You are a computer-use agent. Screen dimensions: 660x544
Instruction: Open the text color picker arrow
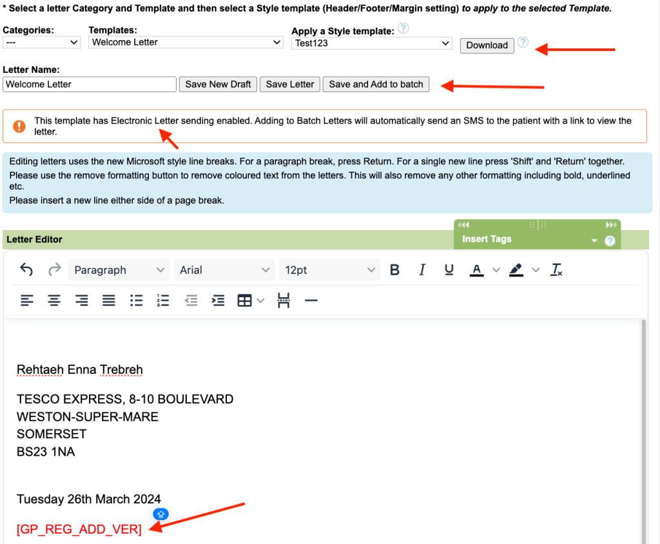[x=496, y=270]
